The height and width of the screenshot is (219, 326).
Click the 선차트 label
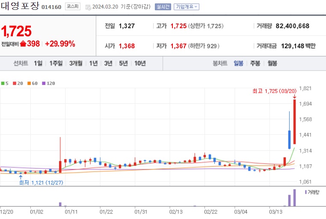(x=21, y=63)
